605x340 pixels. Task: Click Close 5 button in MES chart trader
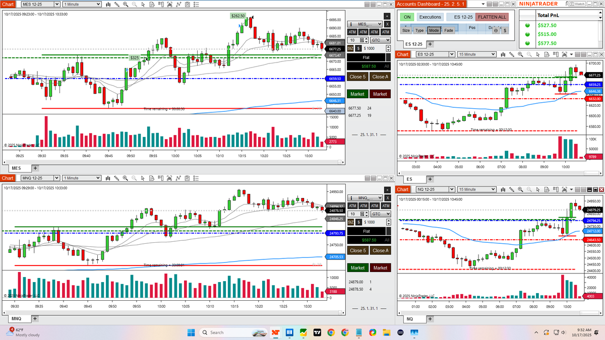(357, 77)
